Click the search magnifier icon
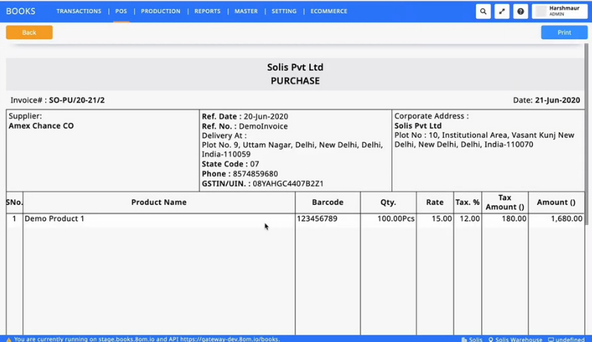This screenshot has height=342, width=592. pos(483,11)
